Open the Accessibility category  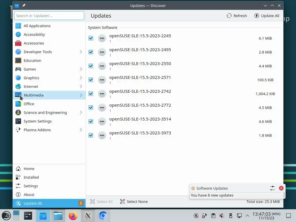click(x=49, y=35)
